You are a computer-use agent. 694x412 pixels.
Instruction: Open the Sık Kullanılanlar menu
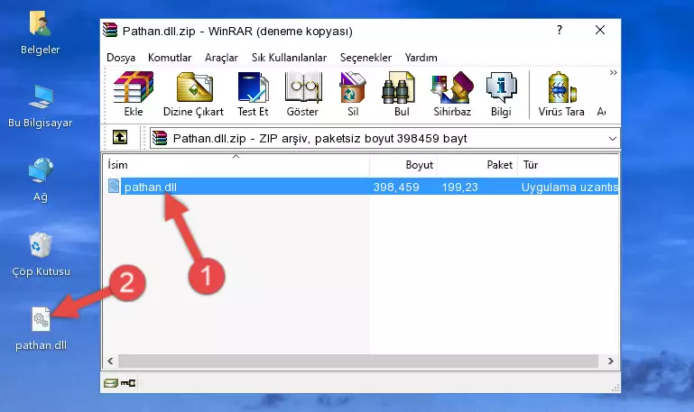[289, 58]
